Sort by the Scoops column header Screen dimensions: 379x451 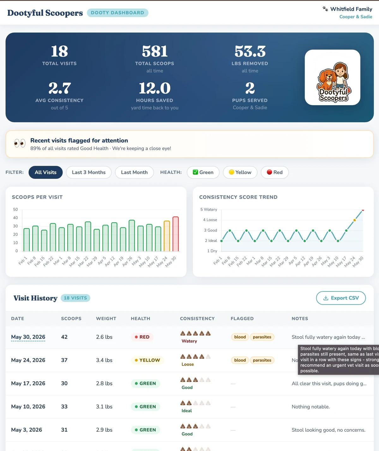(x=71, y=319)
